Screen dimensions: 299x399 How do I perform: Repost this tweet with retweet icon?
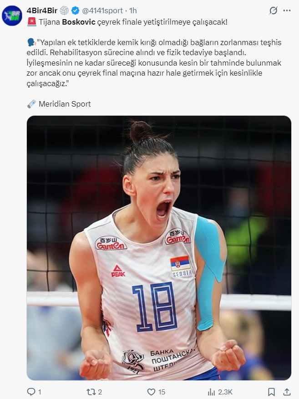click(91, 392)
